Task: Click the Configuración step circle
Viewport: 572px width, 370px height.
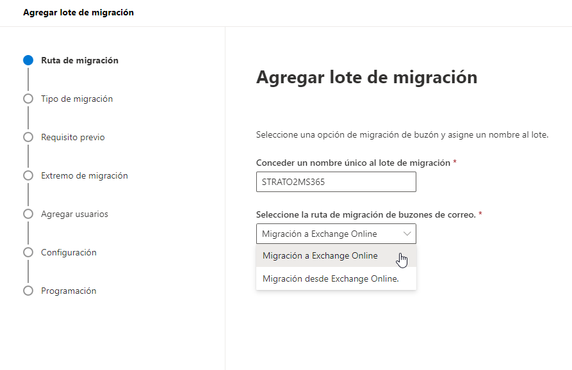Action: pyautogui.click(x=28, y=252)
